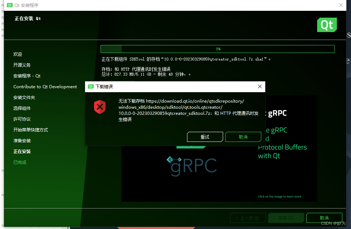Click the Qt icon in the 下载错误 dialog title

pyautogui.click(x=91, y=86)
